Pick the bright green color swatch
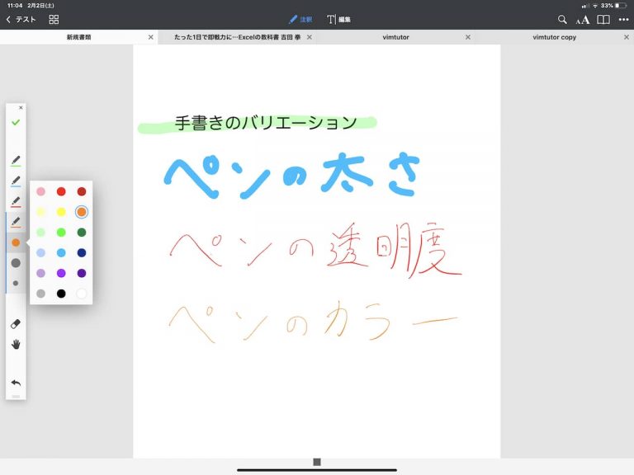634x475 pixels. (61, 233)
